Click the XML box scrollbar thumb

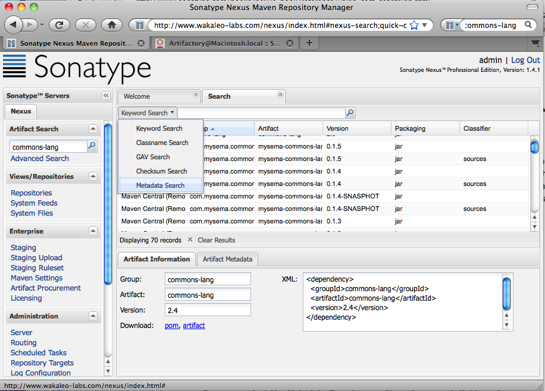tap(507, 294)
